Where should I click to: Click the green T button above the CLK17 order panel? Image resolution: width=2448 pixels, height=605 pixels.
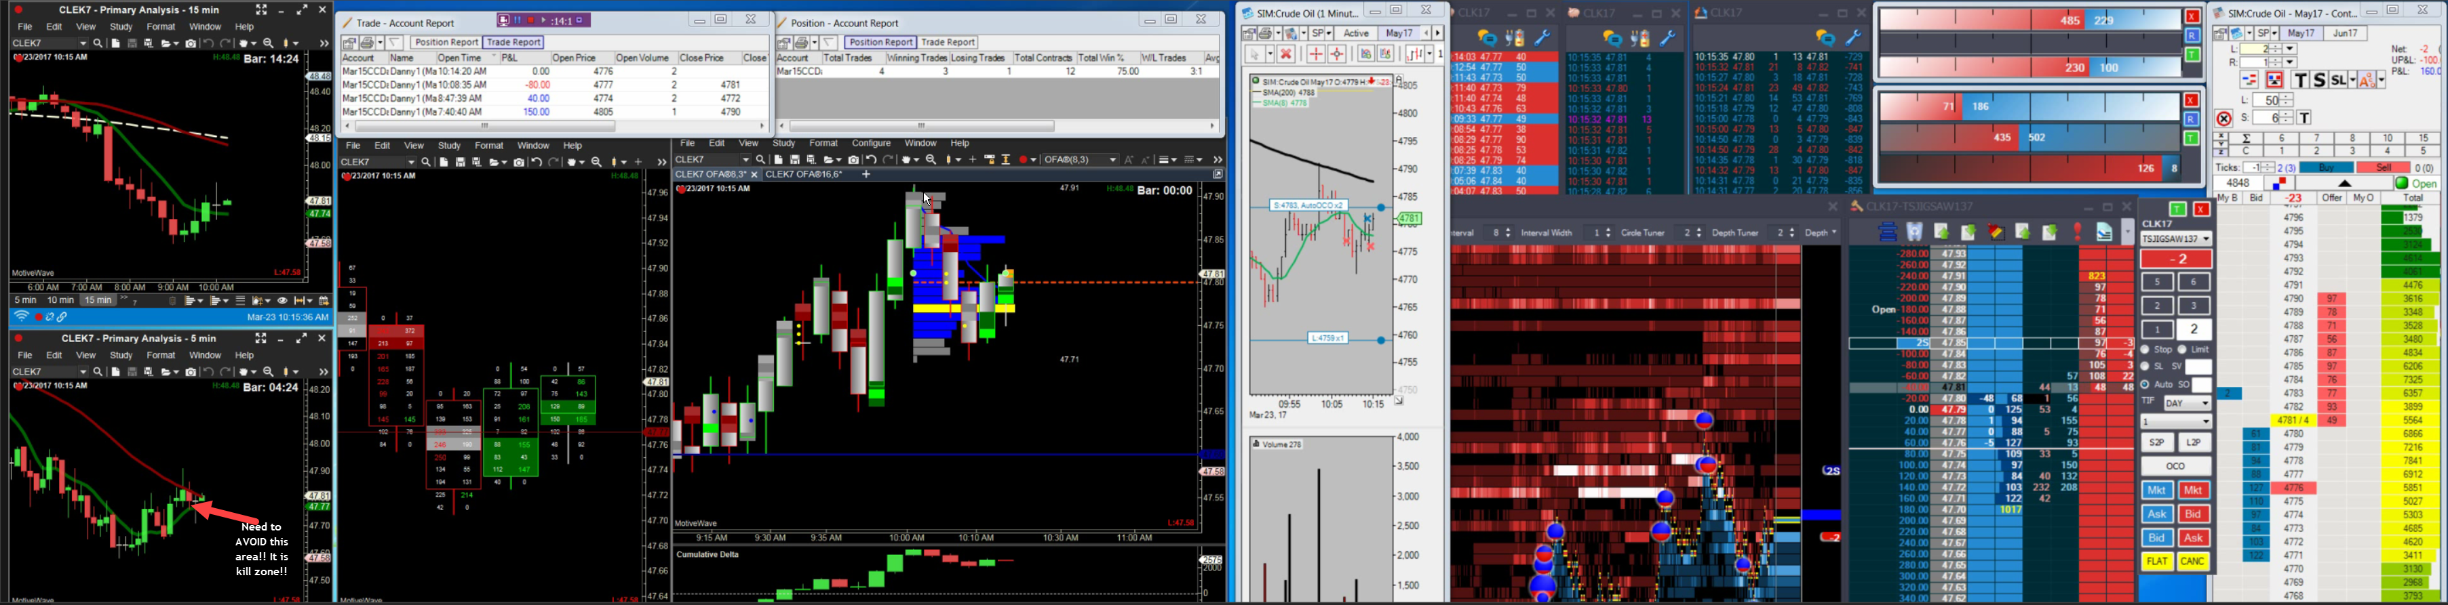2177,209
